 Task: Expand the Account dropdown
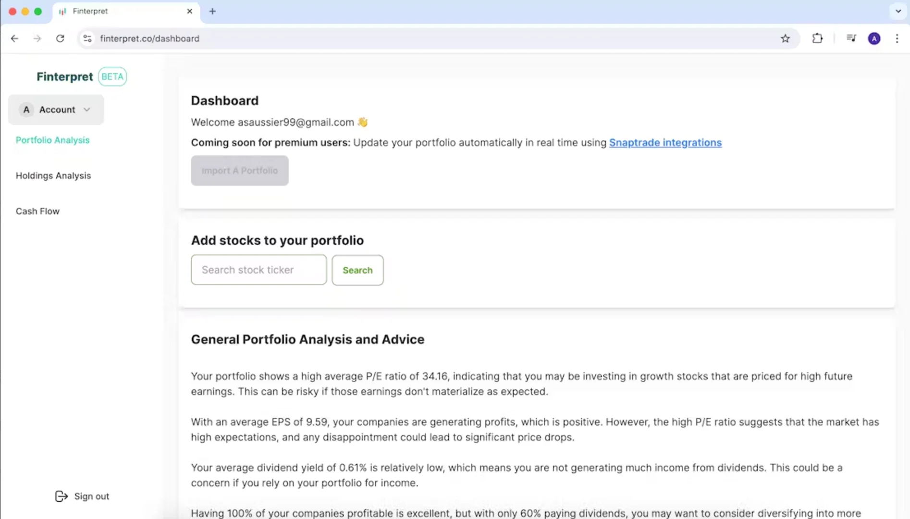56,110
